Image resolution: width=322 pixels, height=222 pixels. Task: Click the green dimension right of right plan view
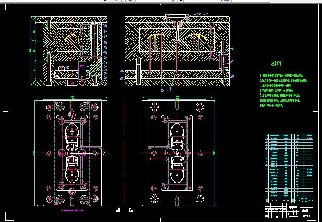(215, 152)
